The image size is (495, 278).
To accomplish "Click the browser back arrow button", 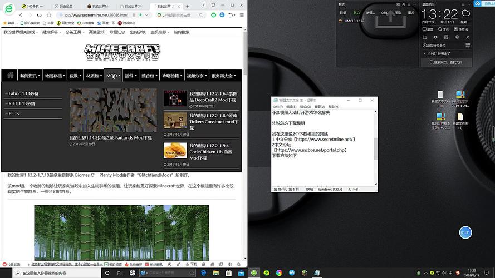I will coord(21,15).
